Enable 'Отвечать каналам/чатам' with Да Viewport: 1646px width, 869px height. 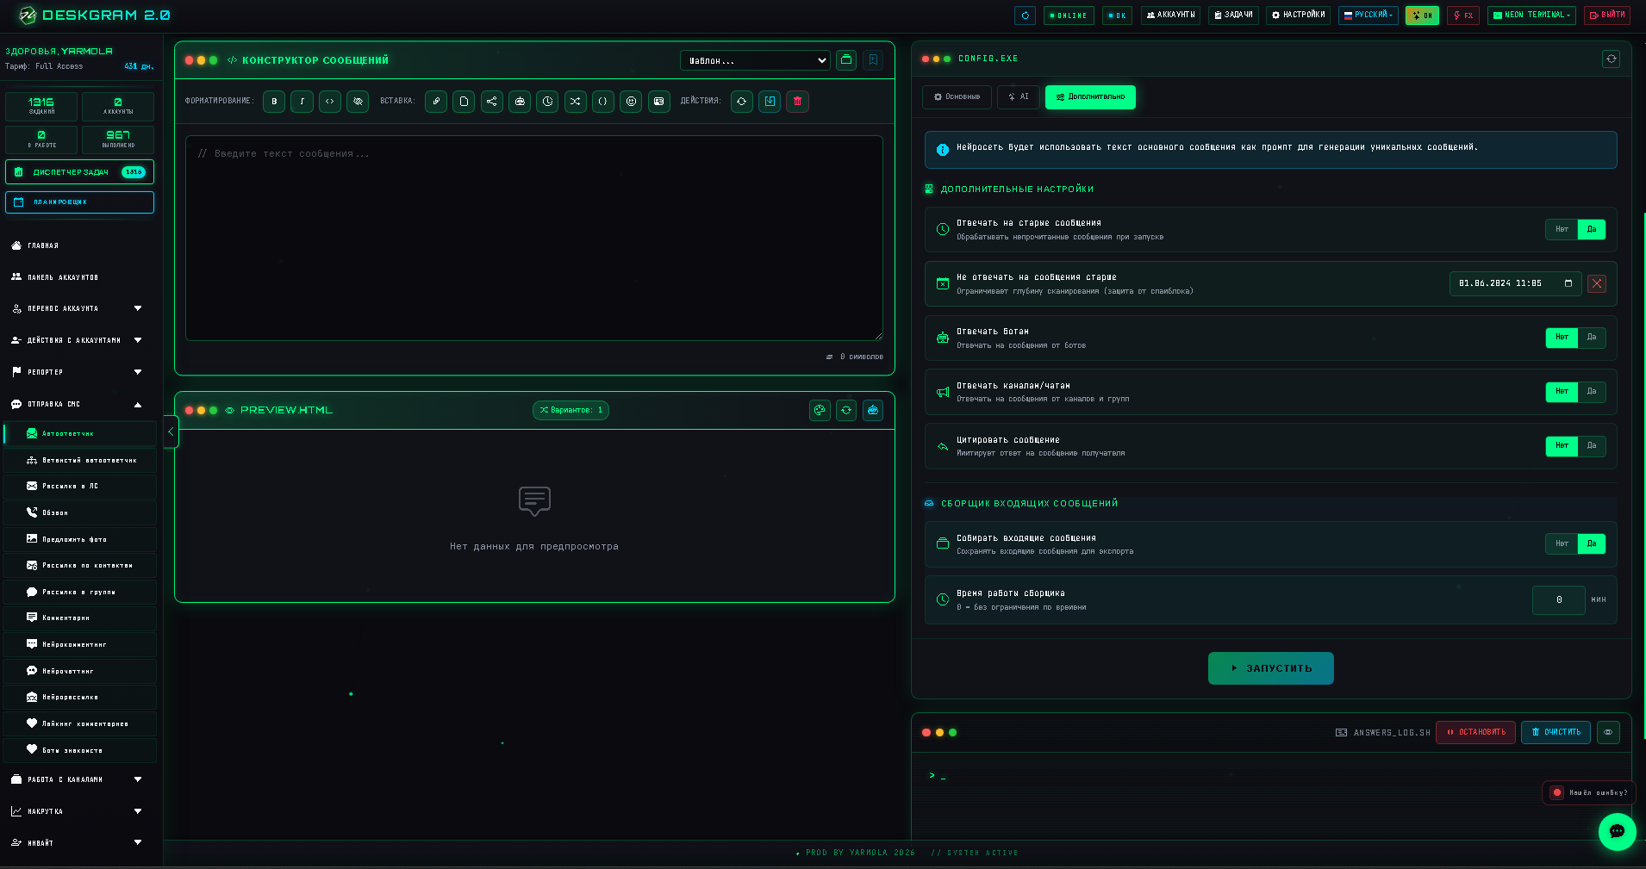[1592, 392]
